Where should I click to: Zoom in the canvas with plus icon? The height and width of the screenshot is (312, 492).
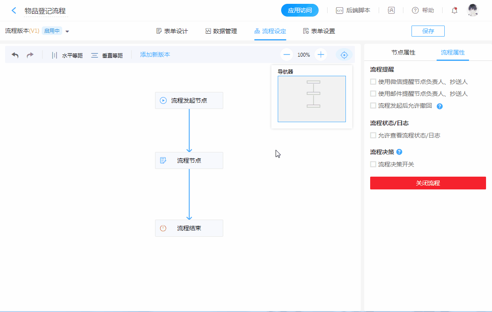[x=321, y=54]
